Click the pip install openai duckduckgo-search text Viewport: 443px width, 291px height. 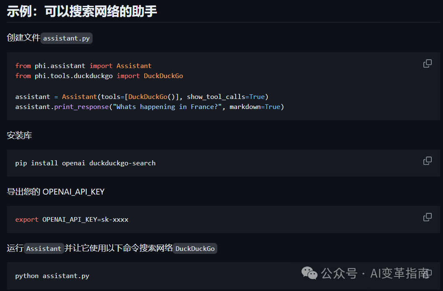tap(86, 163)
